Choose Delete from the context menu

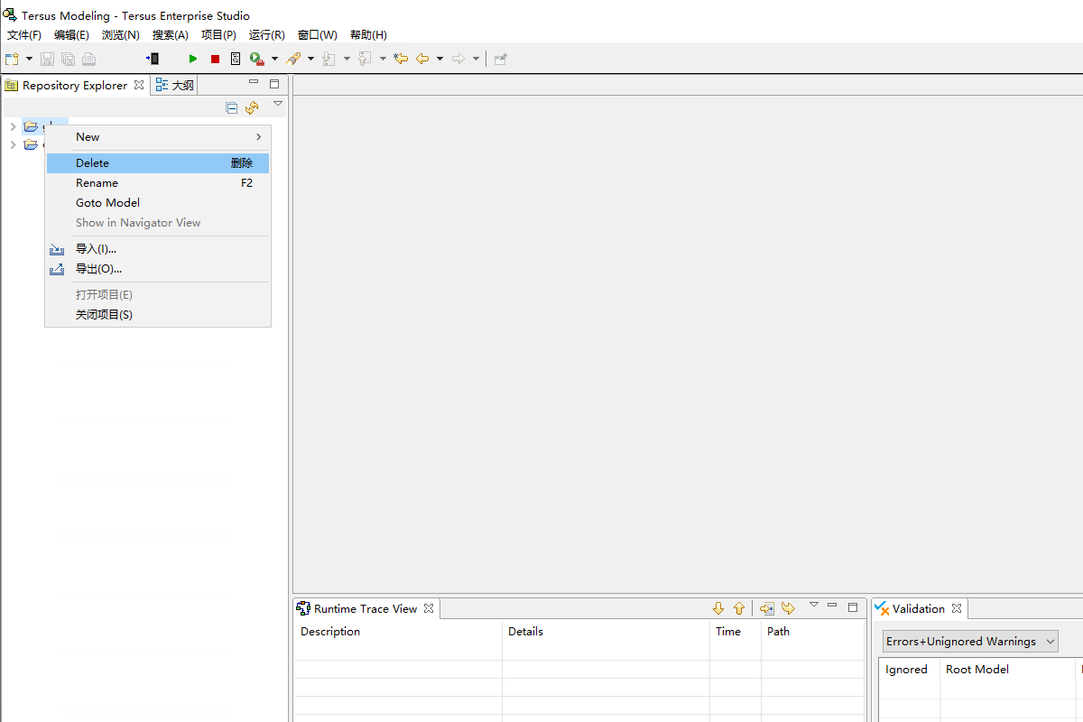coord(158,163)
